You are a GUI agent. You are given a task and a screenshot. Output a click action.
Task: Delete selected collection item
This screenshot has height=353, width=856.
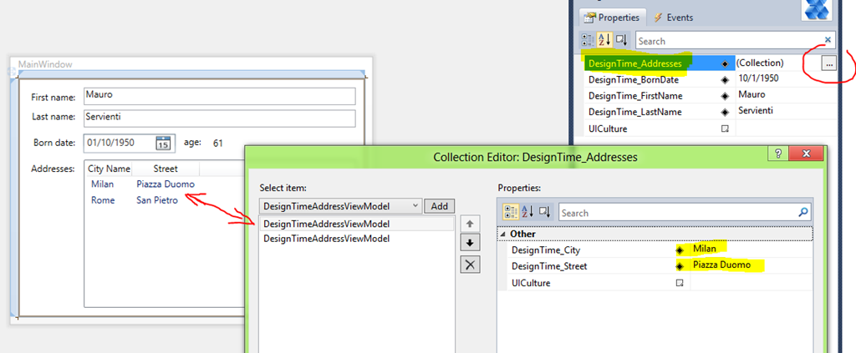pos(471,265)
